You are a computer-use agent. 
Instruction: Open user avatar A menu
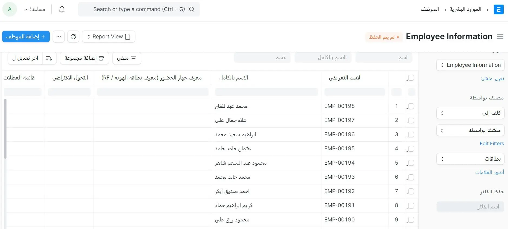click(x=10, y=9)
